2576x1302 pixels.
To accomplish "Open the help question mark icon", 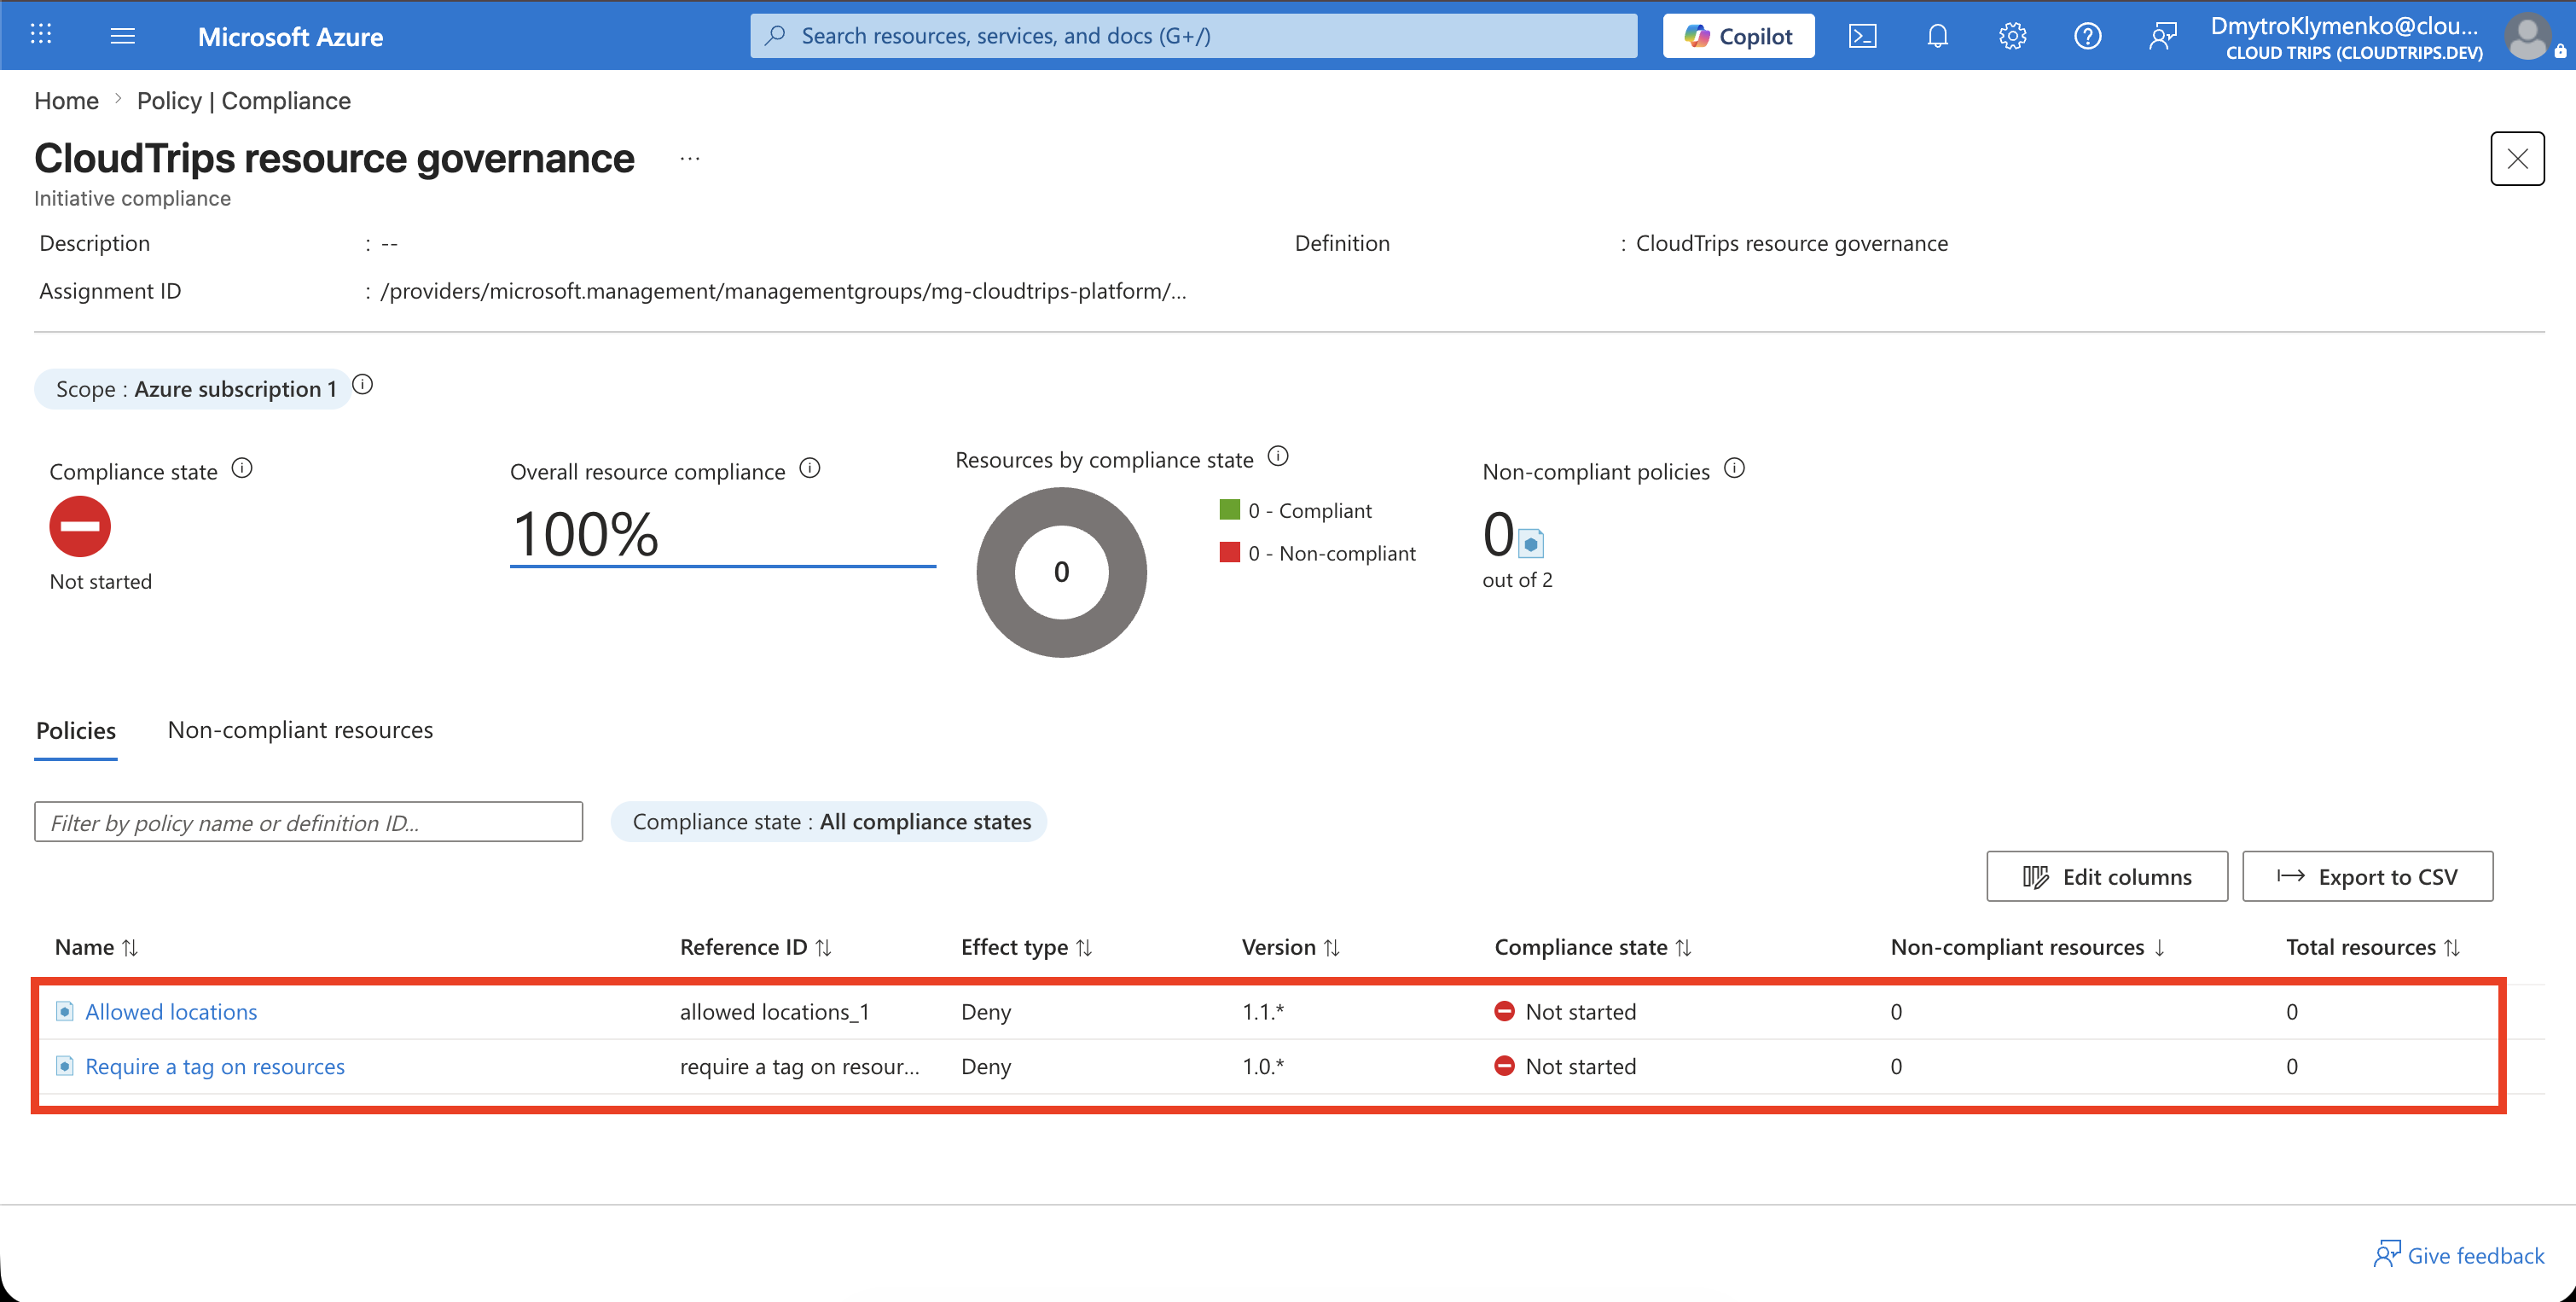I will [x=2087, y=36].
